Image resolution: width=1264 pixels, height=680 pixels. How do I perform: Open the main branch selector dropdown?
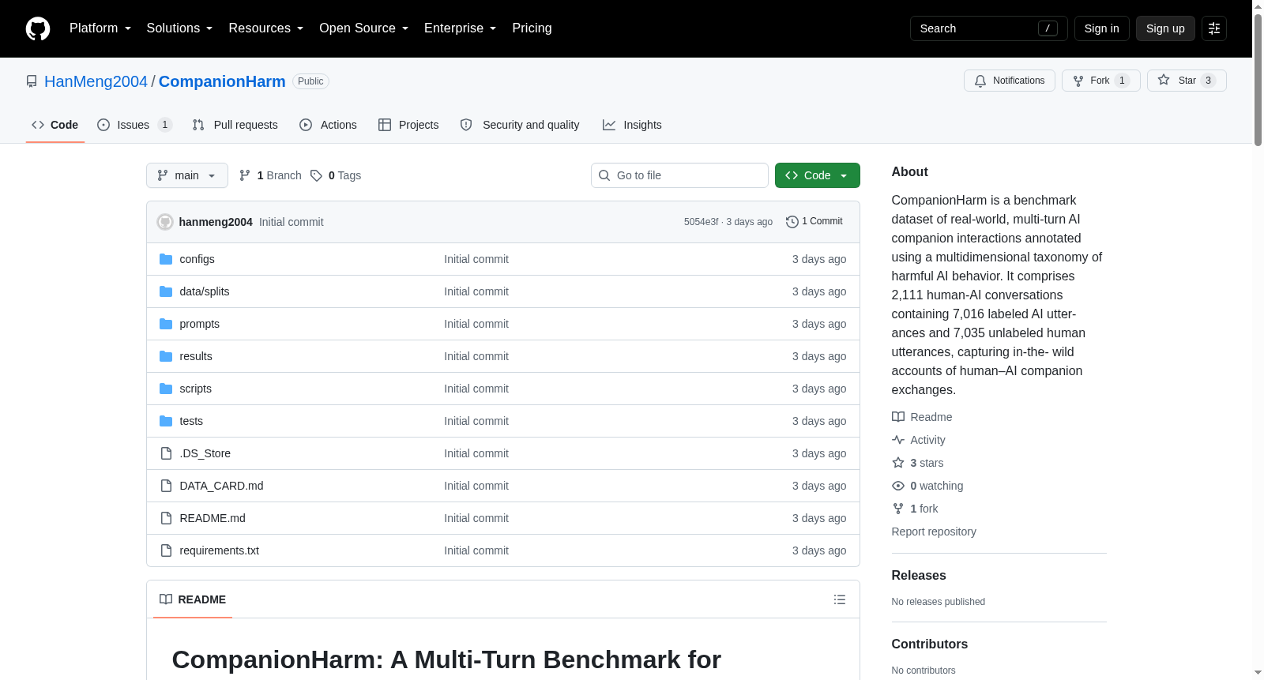point(187,175)
